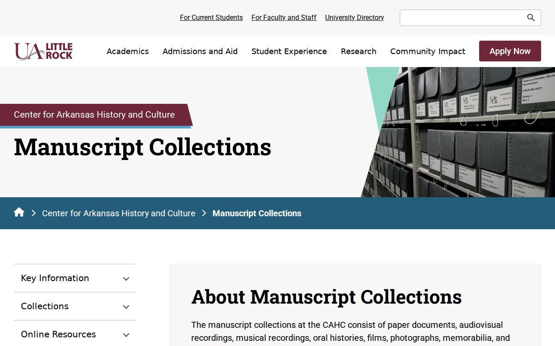Click the About Manuscript Collections heading
Image resolution: width=555 pixels, height=346 pixels.
tap(326, 297)
